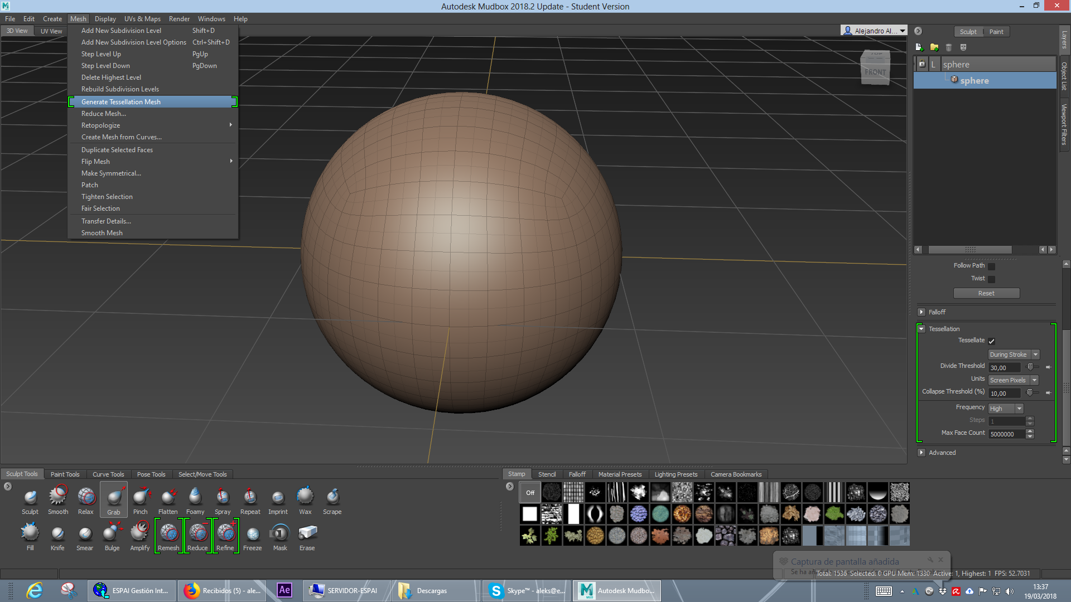Adjust the Divide Threshold slider
The height and width of the screenshot is (602, 1071).
point(1030,367)
